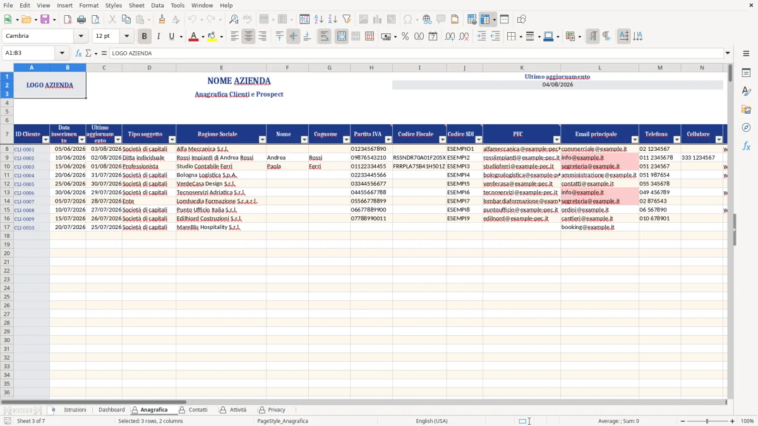Click the Clone Formatting paintbrush icon
The image size is (758, 426).
[162, 20]
